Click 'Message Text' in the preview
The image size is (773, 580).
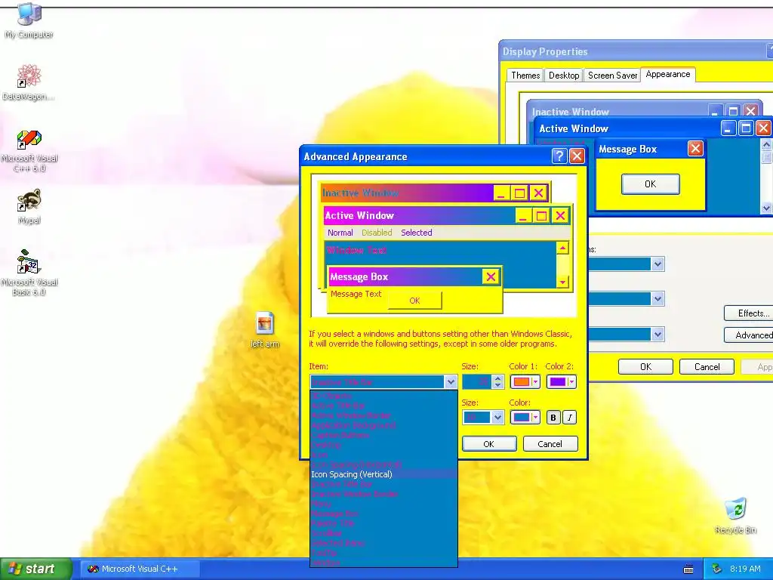click(x=356, y=294)
